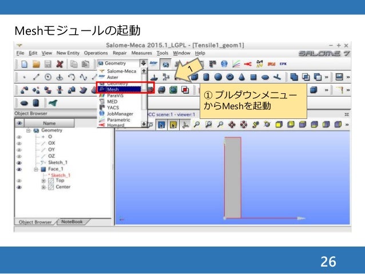Toggle the trihedron axes icon in viewer

[x=185, y=125]
